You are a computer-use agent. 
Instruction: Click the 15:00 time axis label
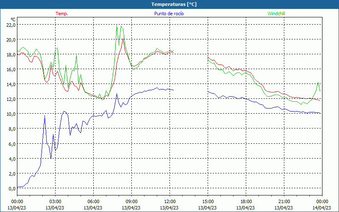(x=208, y=202)
